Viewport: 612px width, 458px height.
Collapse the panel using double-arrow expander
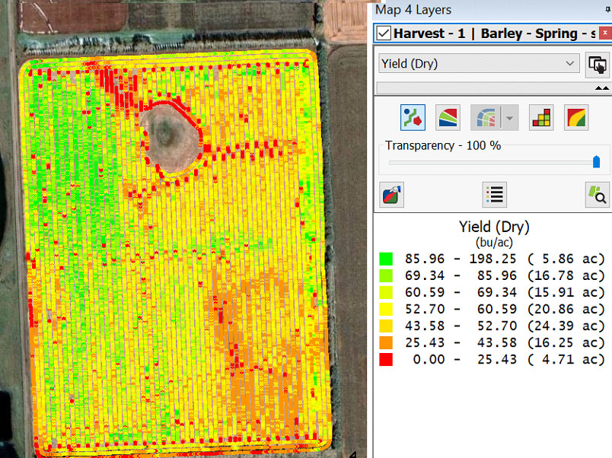pos(601,88)
